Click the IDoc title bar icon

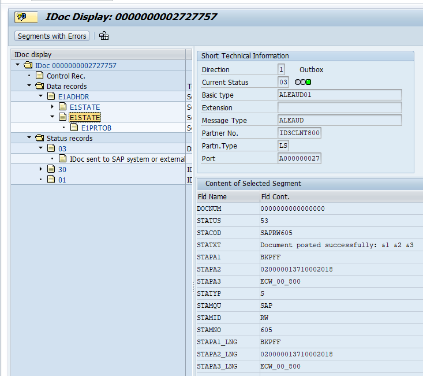[22, 17]
